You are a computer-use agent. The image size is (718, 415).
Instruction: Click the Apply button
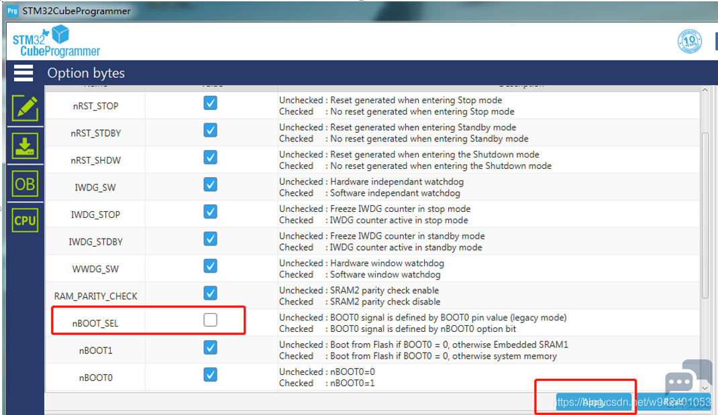594,403
